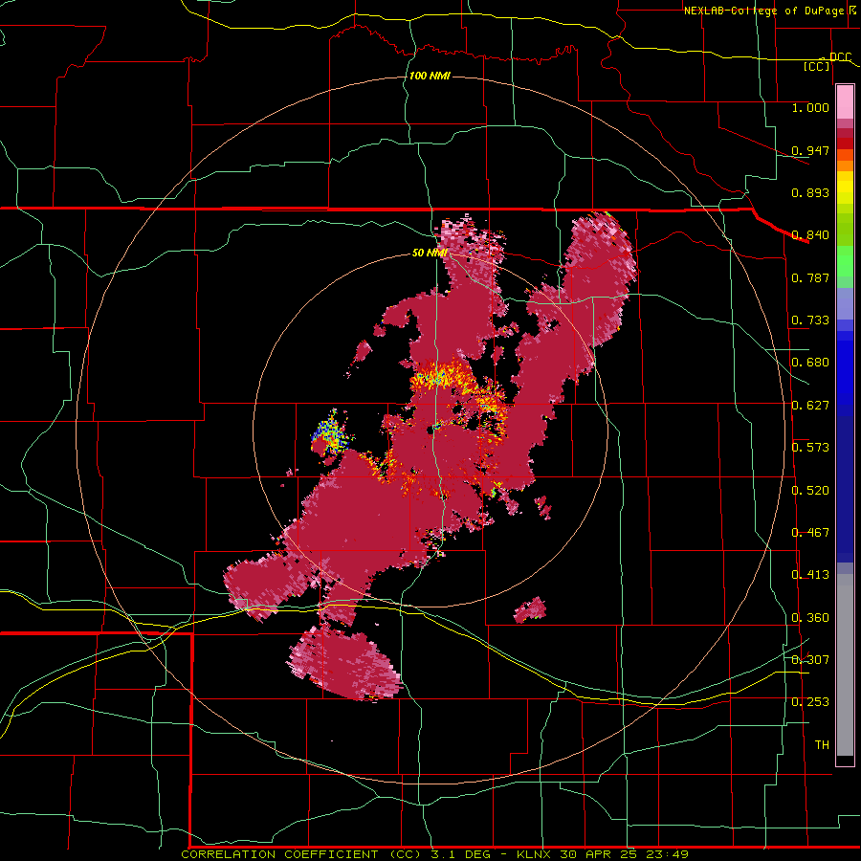The image size is (861, 861).
Task: Click the 0.413 legend value
Action: [810, 575]
